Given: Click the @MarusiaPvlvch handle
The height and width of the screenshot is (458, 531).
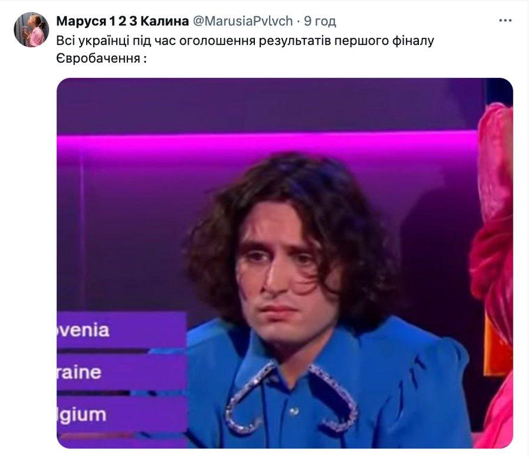Looking at the screenshot, I should 243,21.
